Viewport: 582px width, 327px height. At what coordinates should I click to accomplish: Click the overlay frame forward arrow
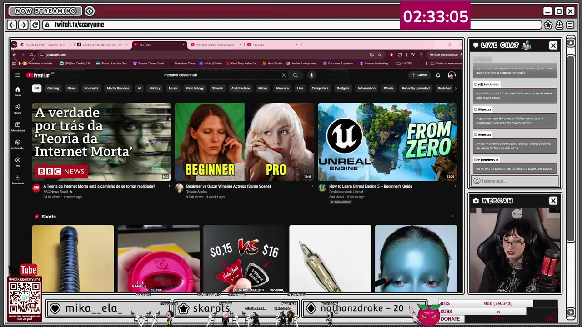(x=23, y=25)
